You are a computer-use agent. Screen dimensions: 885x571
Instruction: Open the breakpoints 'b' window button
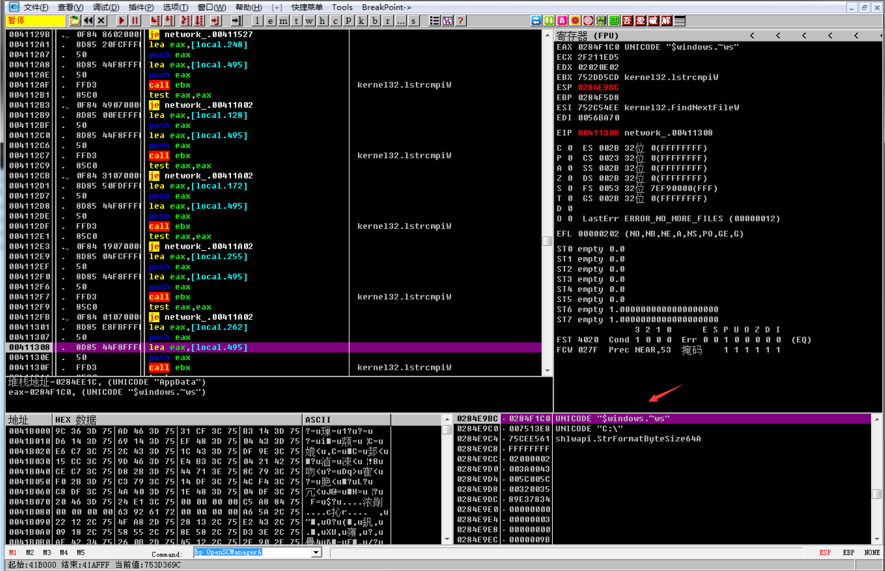[375, 21]
